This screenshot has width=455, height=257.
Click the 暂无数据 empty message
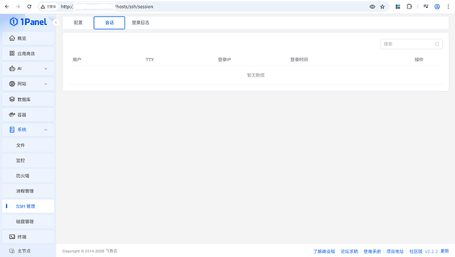(x=256, y=75)
